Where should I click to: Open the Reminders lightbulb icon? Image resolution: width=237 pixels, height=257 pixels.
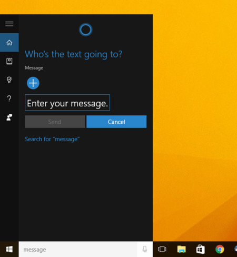coord(9,80)
